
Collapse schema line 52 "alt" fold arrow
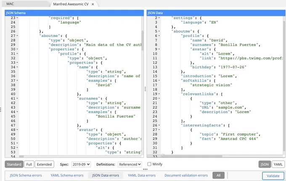click(x=17, y=148)
